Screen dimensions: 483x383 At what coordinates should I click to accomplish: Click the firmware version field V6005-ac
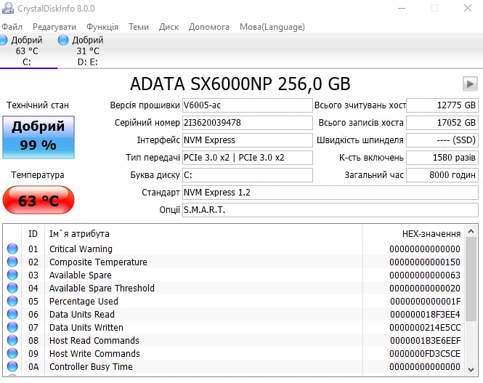[x=248, y=105]
